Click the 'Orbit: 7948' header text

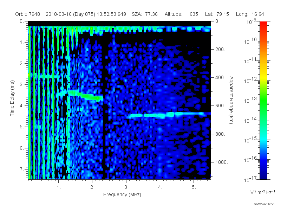point(27,14)
